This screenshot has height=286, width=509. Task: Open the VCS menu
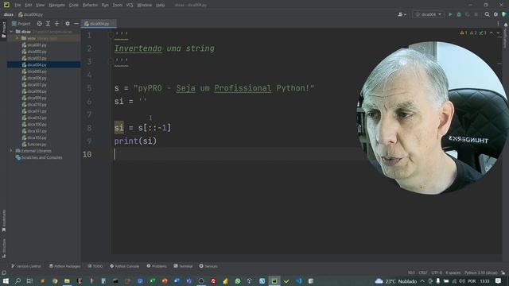[x=130, y=6]
